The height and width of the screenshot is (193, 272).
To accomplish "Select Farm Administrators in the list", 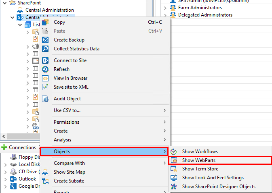I will (x=200, y=8).
